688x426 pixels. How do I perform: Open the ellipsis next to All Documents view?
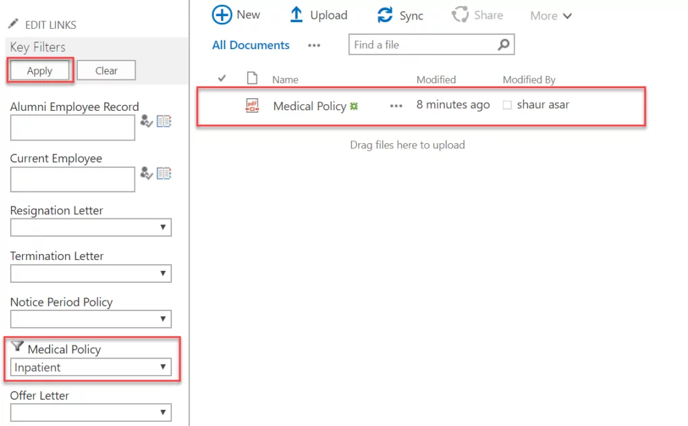(314, 45)
